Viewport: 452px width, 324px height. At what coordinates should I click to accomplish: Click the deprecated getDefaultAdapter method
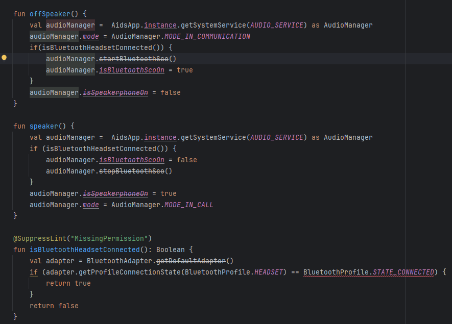[191, 261]
